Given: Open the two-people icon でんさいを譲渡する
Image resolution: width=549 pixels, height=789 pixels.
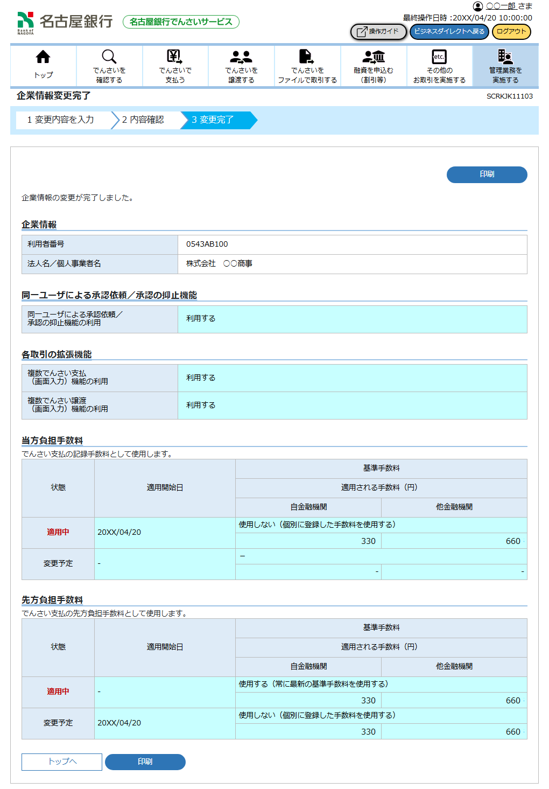Looking at the screenshot, I should tap(241, 57).
